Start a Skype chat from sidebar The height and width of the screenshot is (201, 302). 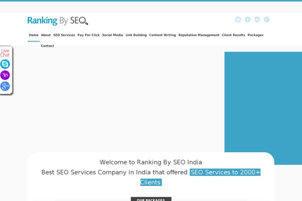5,64
